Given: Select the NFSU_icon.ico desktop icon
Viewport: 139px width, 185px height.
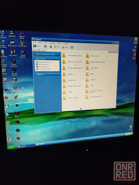Looking at the screenshot, I should tap(12, 43).
